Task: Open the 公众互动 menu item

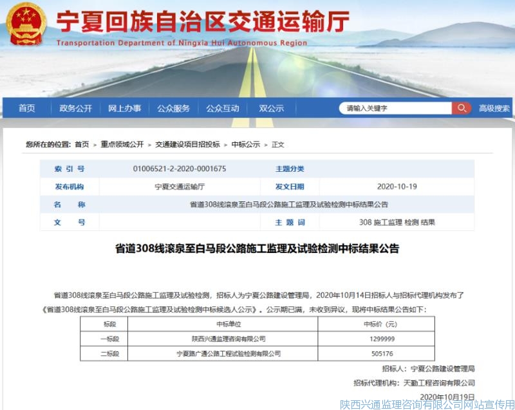Action: (222, 108)
